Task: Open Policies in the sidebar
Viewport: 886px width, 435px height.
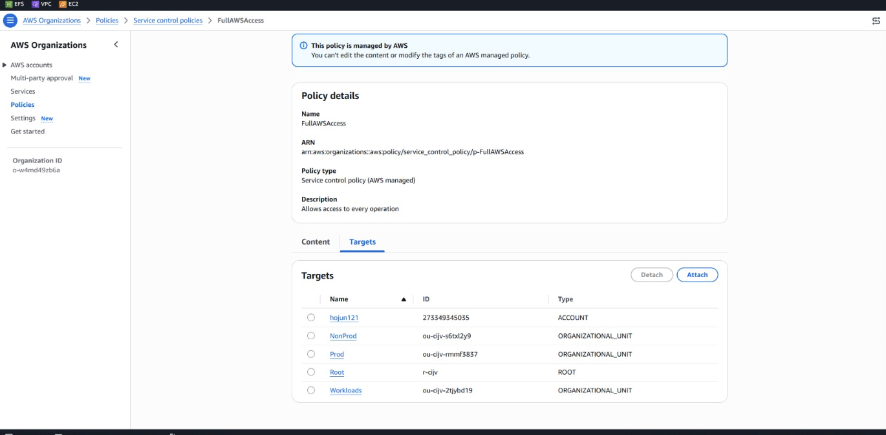Action: [23, 104]
